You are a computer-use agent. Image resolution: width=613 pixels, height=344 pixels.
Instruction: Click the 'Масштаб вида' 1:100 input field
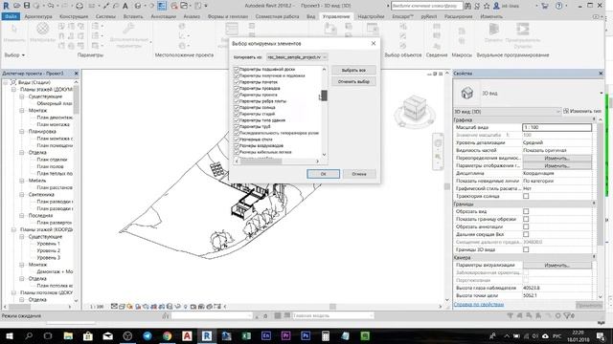[x=557, y=127]
